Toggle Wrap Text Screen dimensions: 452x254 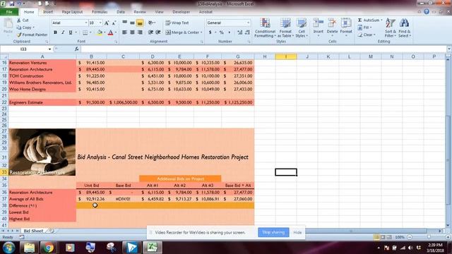pyautogui.click(x=177, y=23)
